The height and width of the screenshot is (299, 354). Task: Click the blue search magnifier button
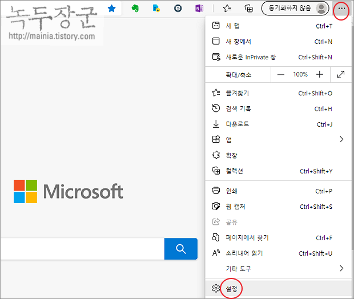(x=181, y=249)
